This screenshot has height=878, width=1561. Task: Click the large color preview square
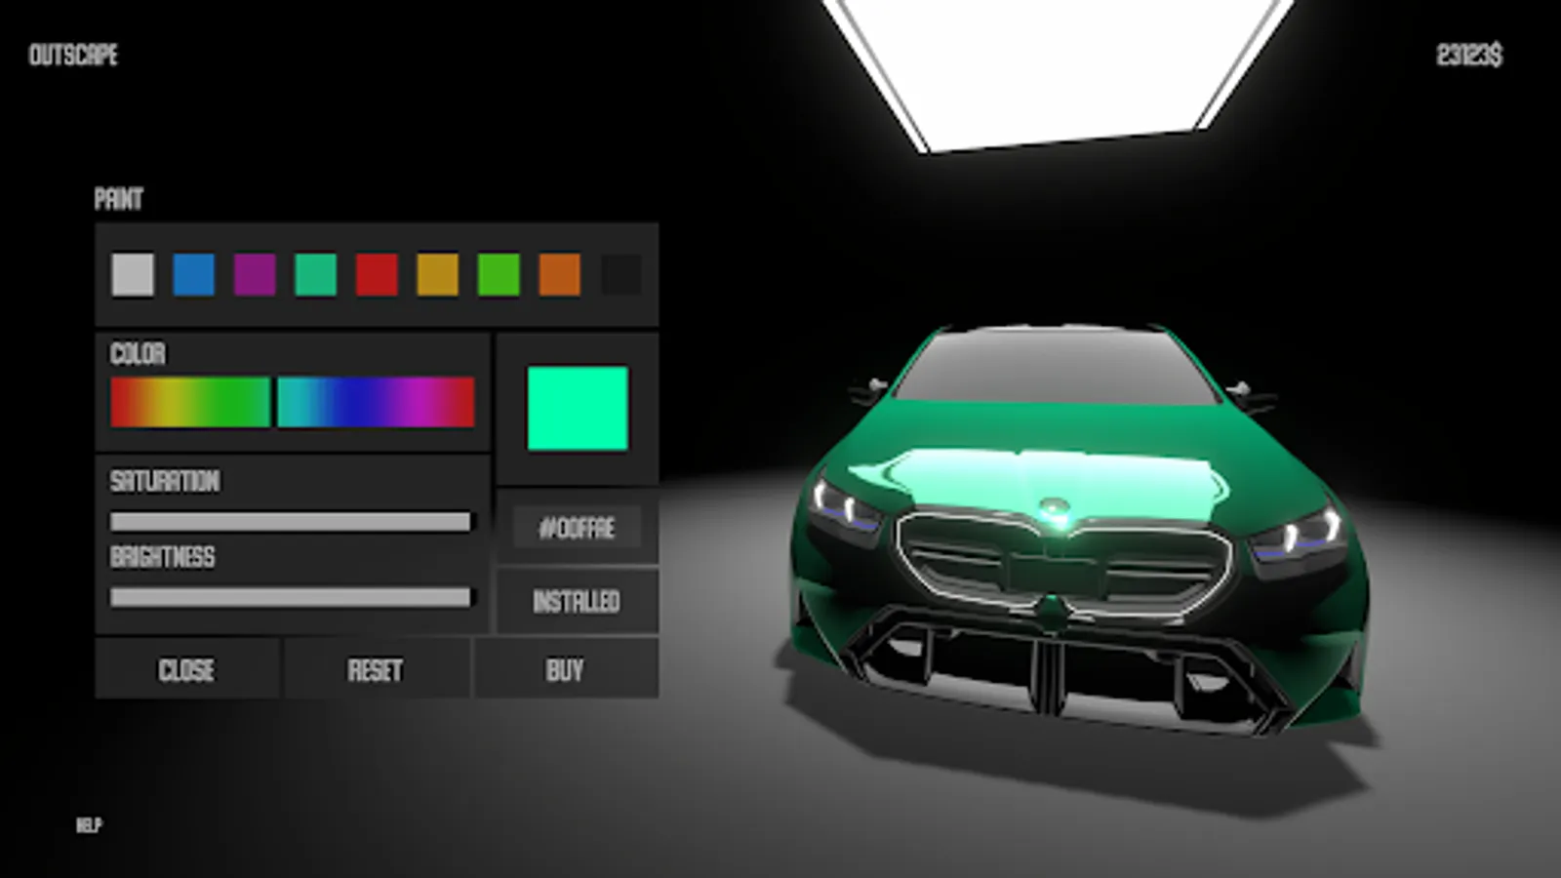(579, 410)
